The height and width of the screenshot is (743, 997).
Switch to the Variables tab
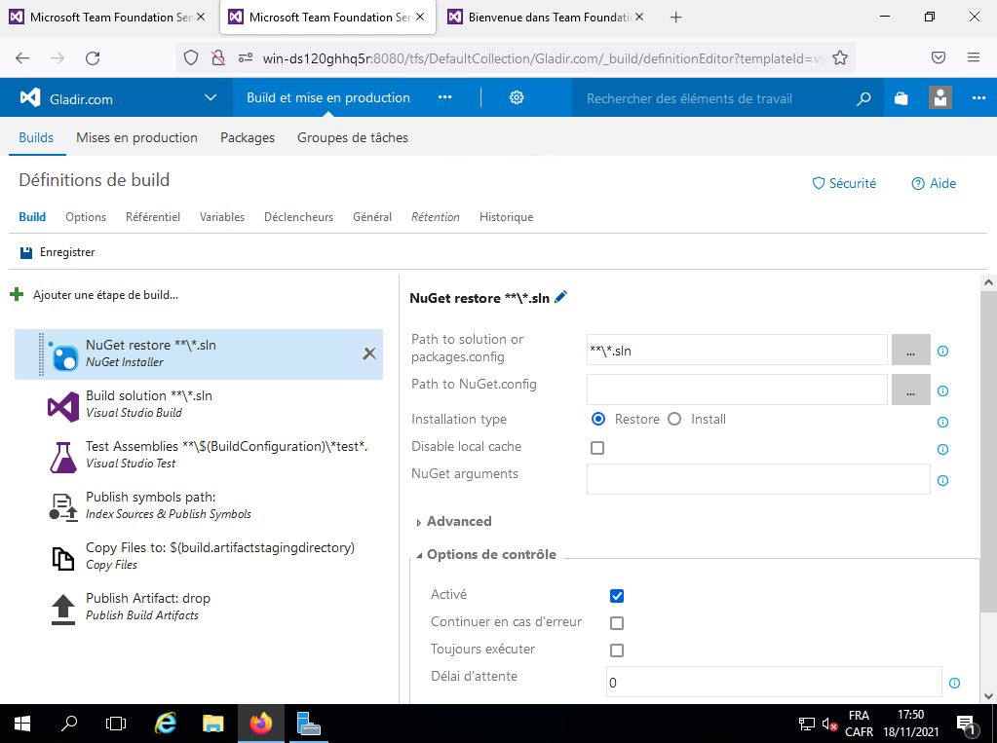click(x=222, y=217)
